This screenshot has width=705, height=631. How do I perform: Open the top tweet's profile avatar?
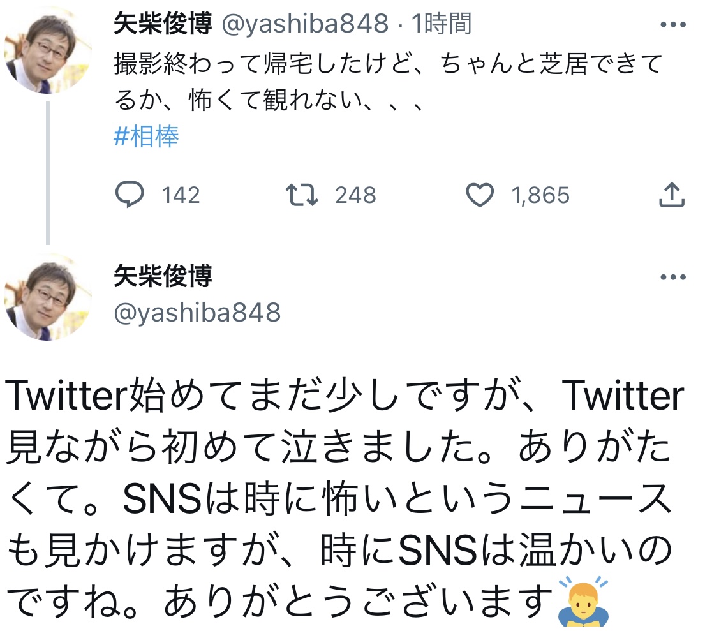click(x=48, y=51)
